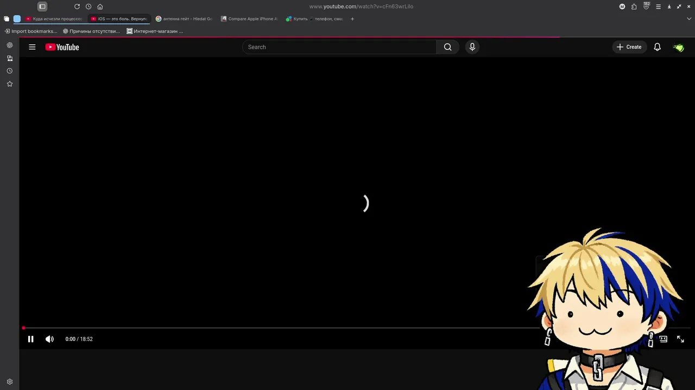
Task: Reload the current page
Action: click(x=77, y=6)
